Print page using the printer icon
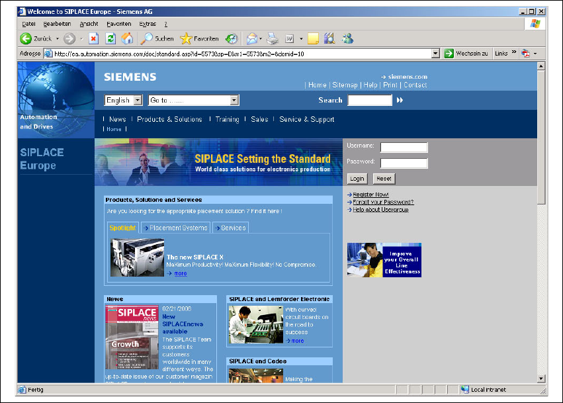The height and width of the screenshot is (403, 563). (x=273, y=38)
